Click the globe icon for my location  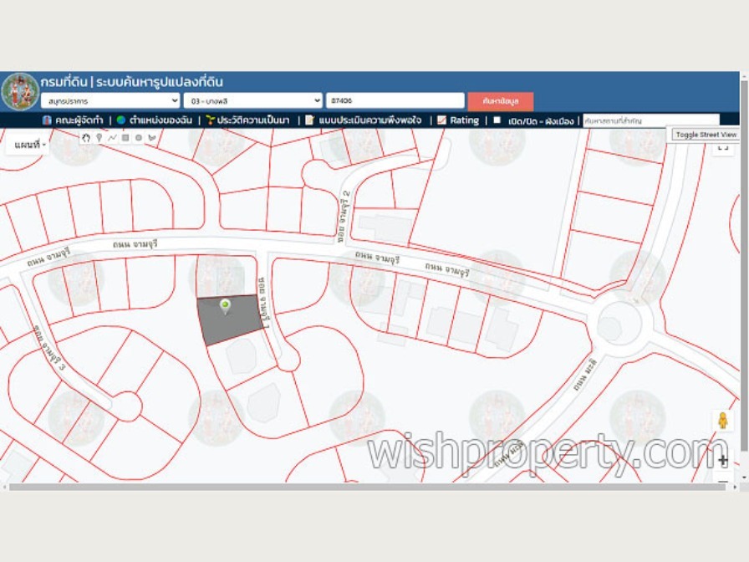[121, 120]
